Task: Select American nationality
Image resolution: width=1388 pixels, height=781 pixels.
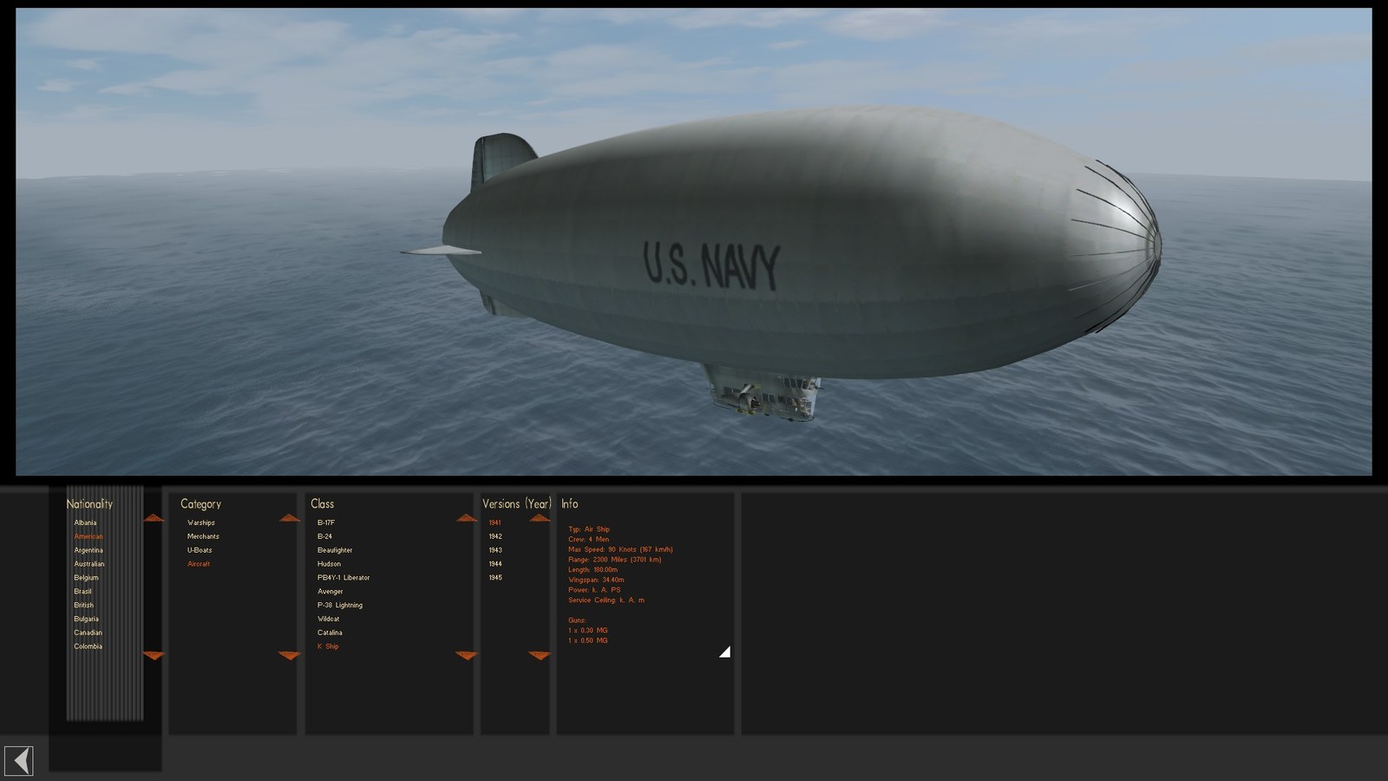Action: pyautogui.click(x=88, y=536)
